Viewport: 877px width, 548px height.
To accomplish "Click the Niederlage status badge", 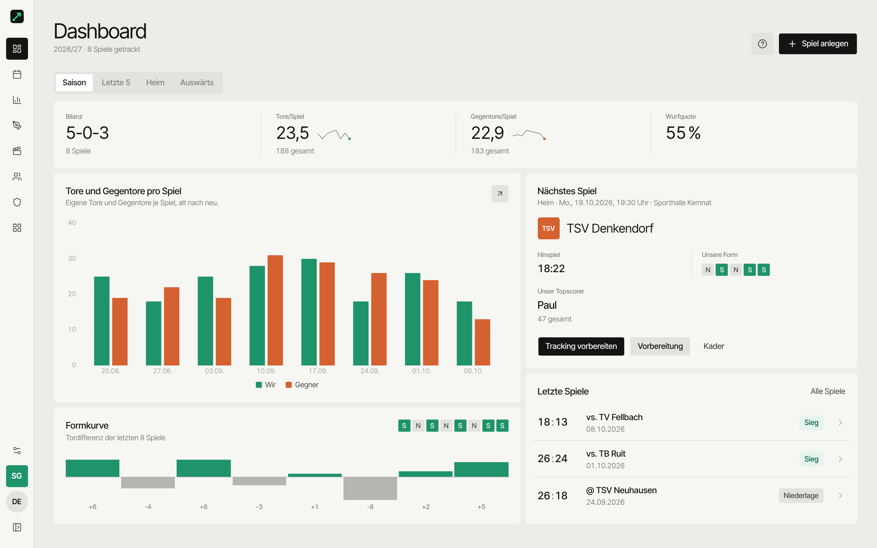I will click(801, 495).
